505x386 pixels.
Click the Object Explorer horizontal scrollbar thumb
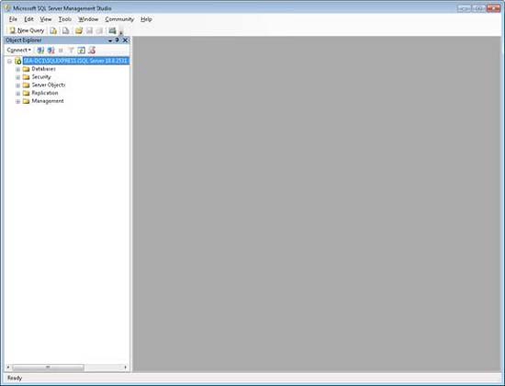click(48, 368)
